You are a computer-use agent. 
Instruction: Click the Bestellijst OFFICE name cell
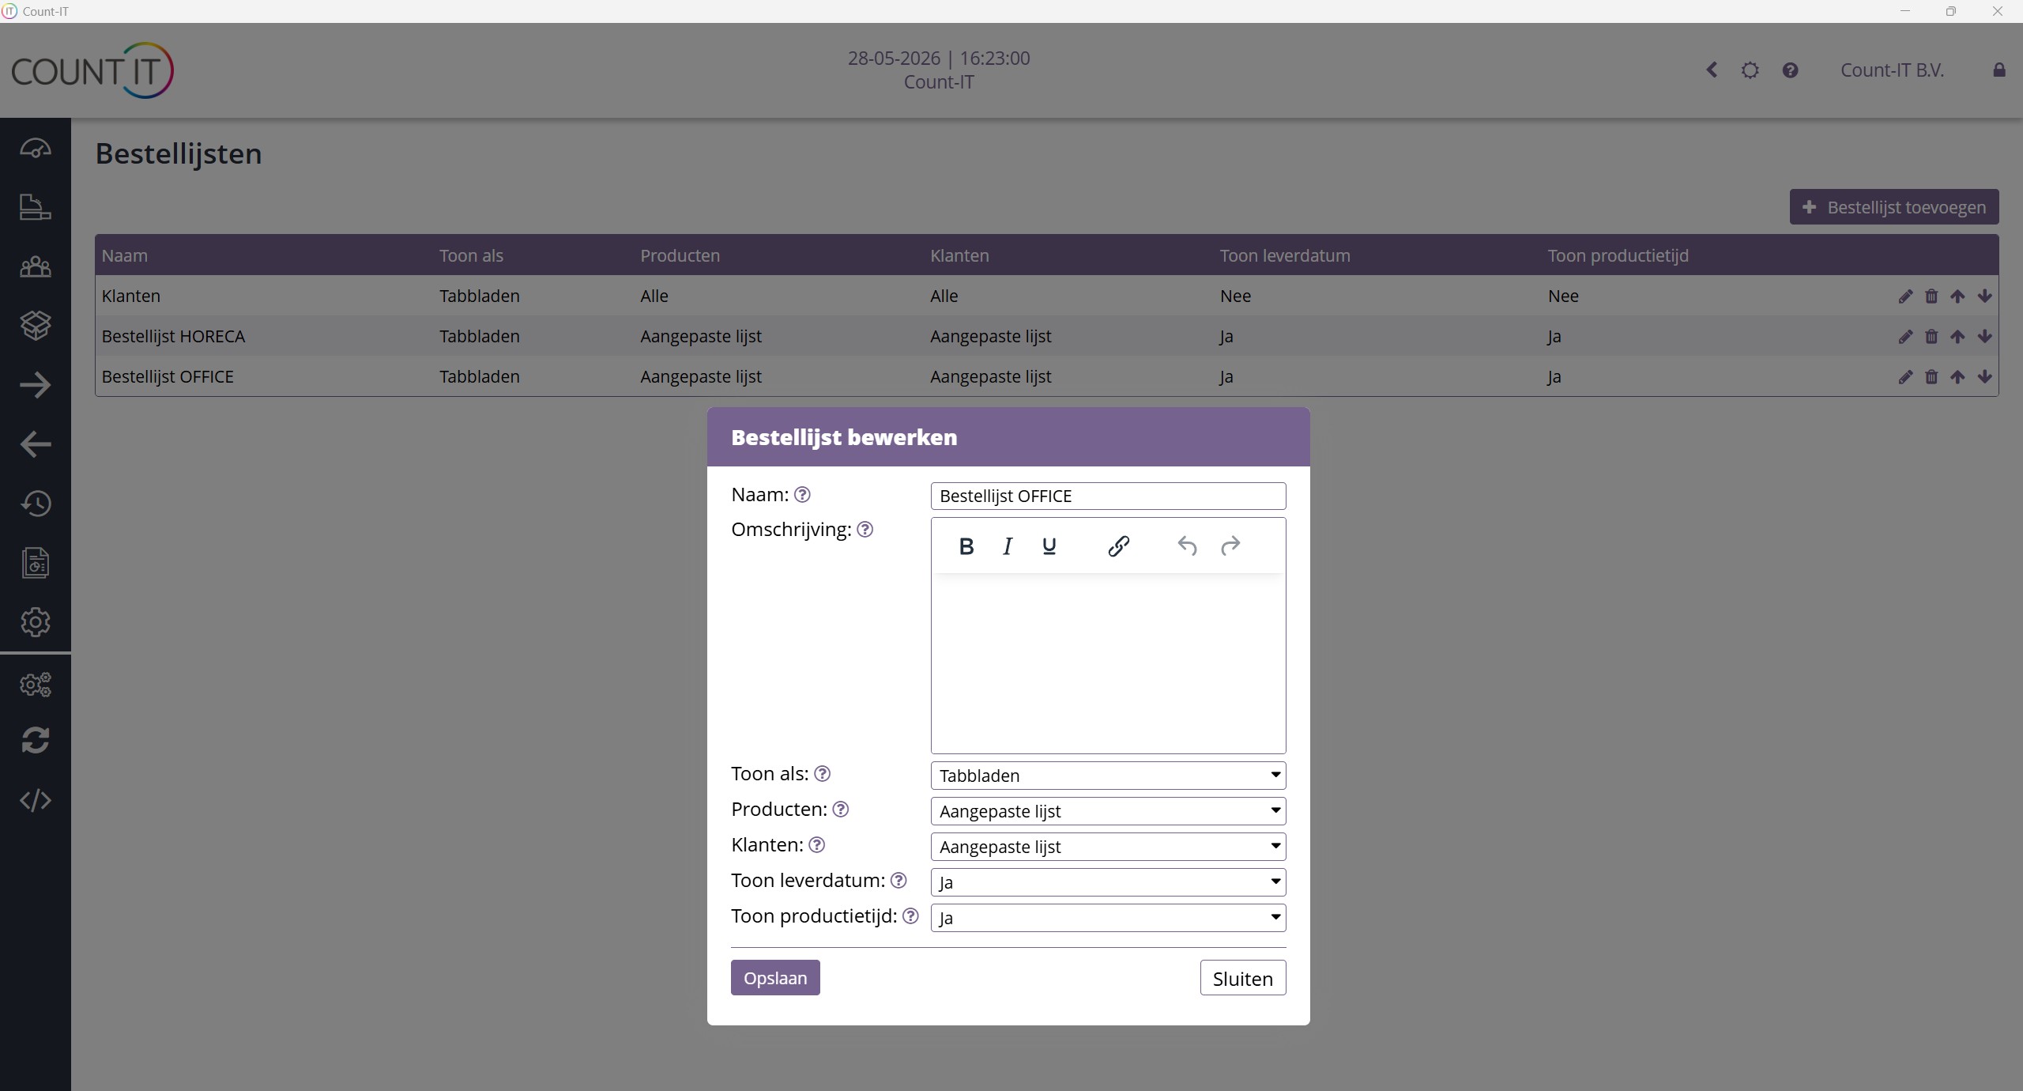[168, 377]
